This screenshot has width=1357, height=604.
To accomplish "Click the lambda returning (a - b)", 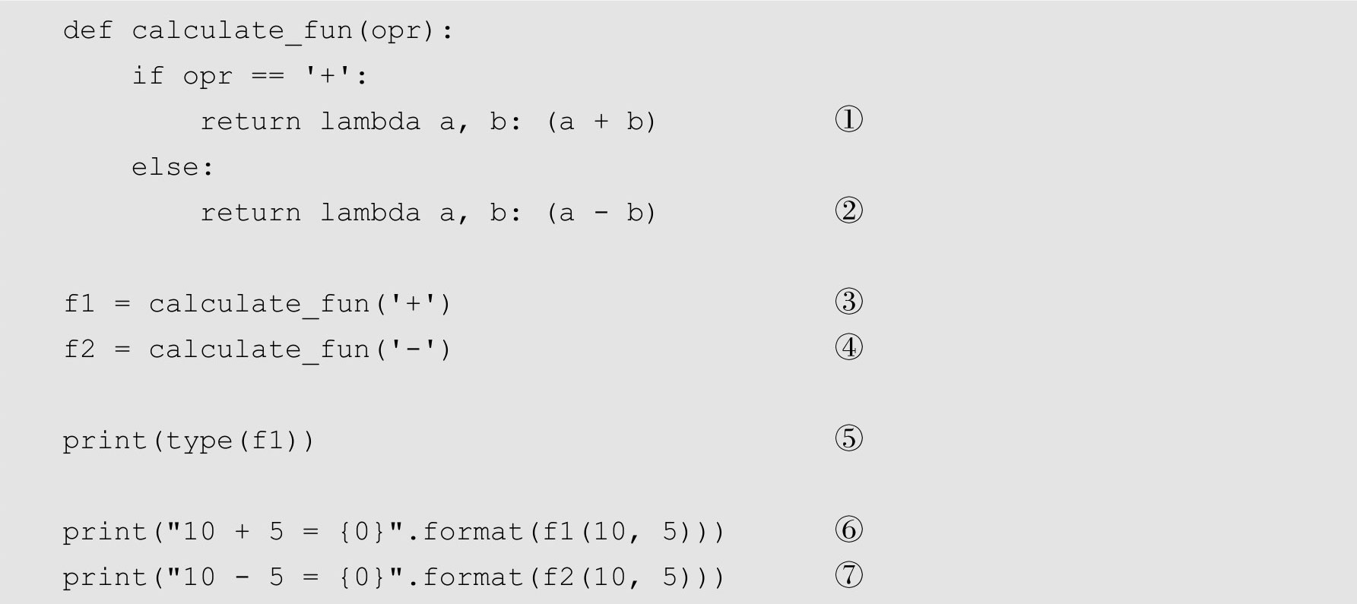I will pos(487,213).
